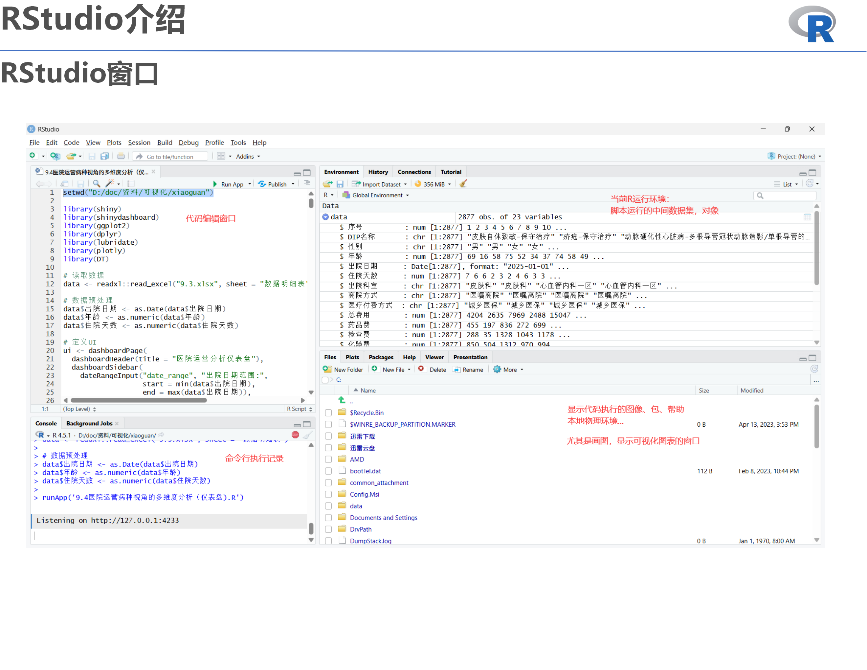Show document in new window icon
Screen dimensions: 867x670
pyautogui.click(x=64, y=184)
